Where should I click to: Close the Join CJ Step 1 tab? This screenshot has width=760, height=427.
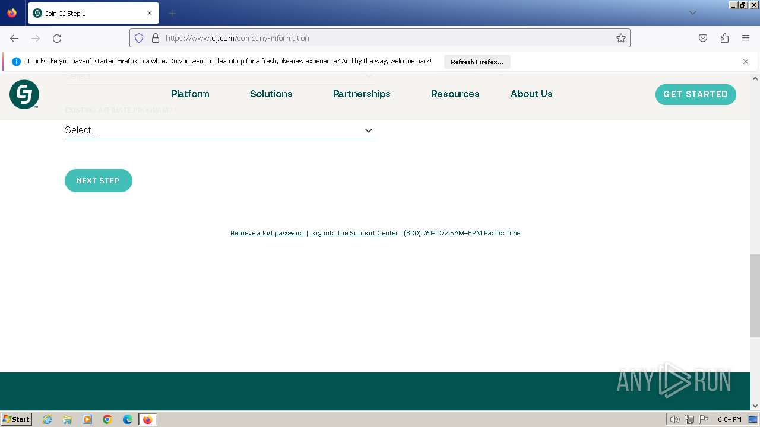click(x=150, y=13)
